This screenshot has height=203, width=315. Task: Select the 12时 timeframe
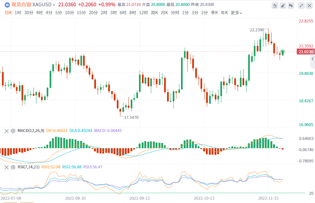coord(144,13)
